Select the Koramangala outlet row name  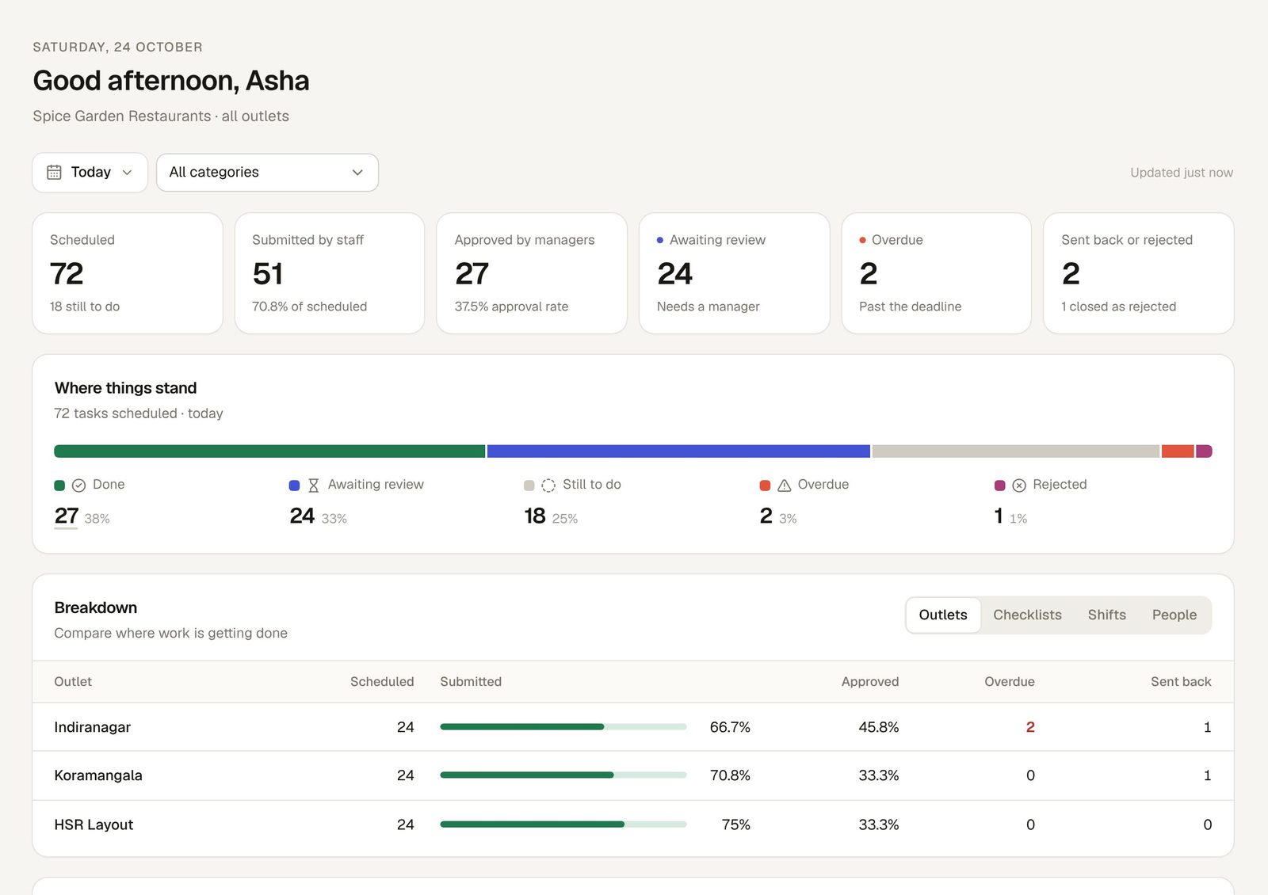[98, 775]
